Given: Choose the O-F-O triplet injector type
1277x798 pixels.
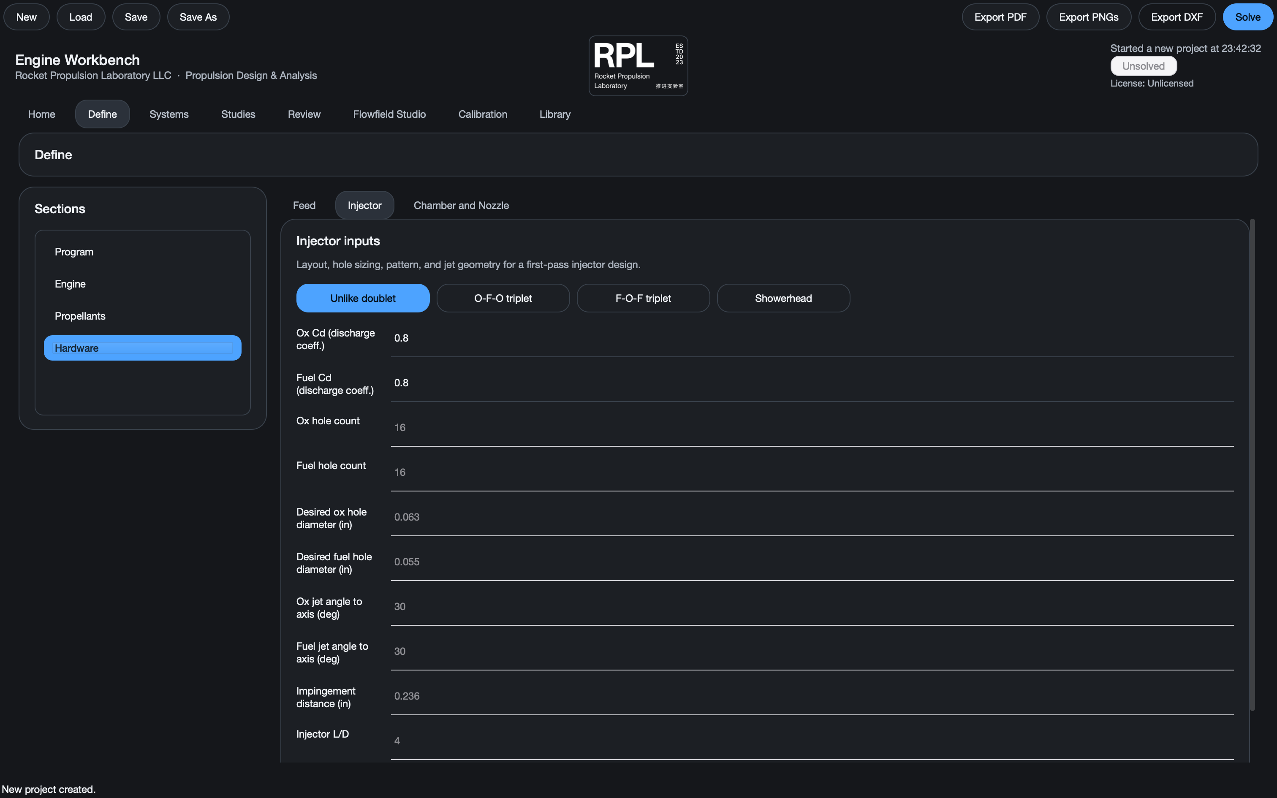Looking at the screenshot, I should click(x=503, y=298).
